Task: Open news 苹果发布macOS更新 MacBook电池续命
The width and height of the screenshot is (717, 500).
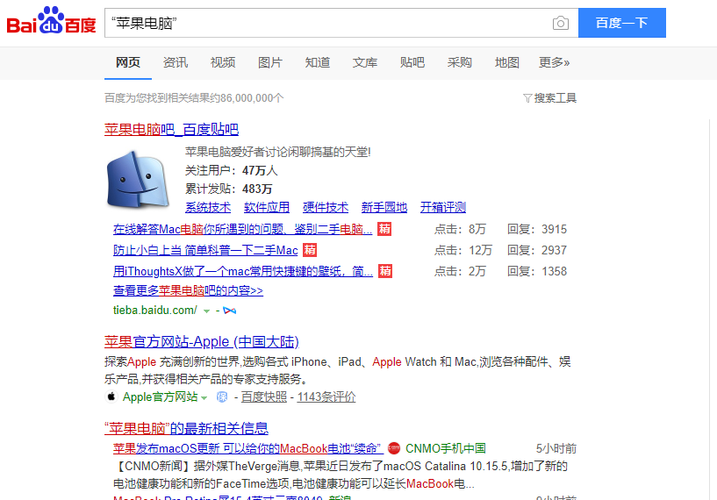Action: [248, 448]
